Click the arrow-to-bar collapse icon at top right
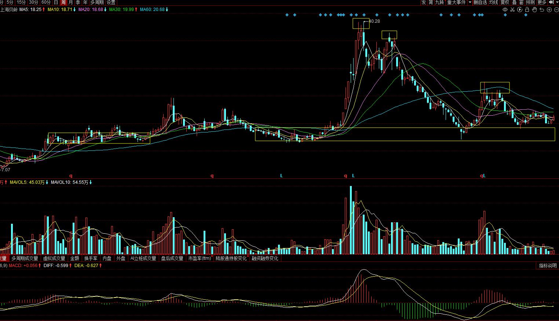 [551, 2]
